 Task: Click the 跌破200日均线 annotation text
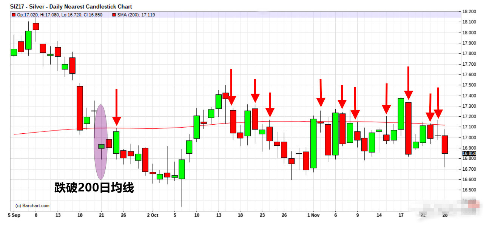(94, 187)
